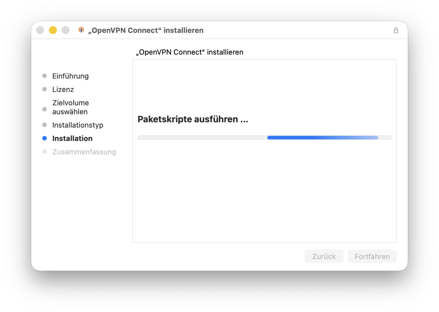
Task: Open the Zielvolume auswählen step
Action: pyautogui.click(x=71, y=107)
